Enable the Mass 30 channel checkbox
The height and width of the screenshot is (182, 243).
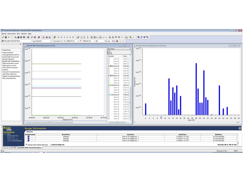pyautogui.click(x=108, y=71)
